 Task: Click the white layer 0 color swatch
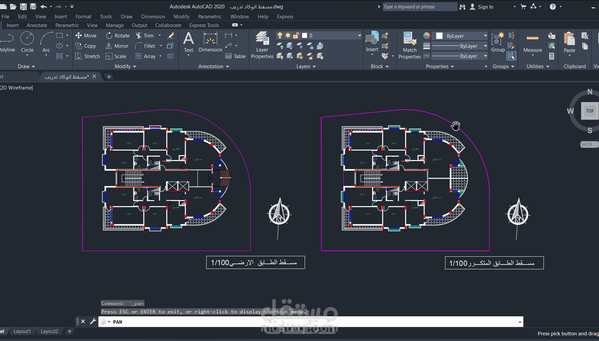pyautogui.click(x=304, y=36)
